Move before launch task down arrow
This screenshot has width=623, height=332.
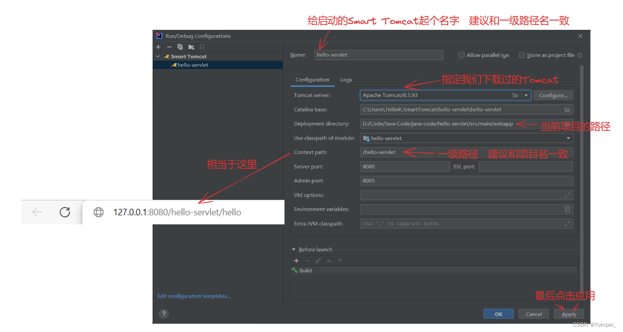340,261
